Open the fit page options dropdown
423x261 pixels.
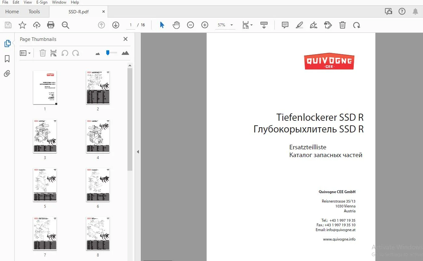[247, 25]
